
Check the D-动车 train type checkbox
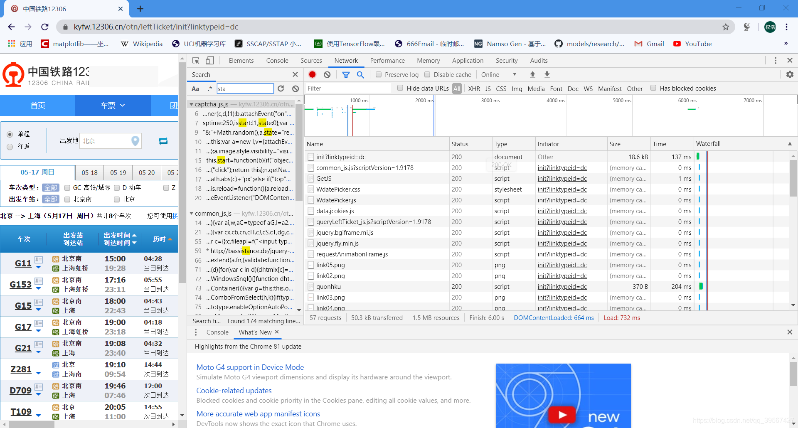tap(117, 188)
